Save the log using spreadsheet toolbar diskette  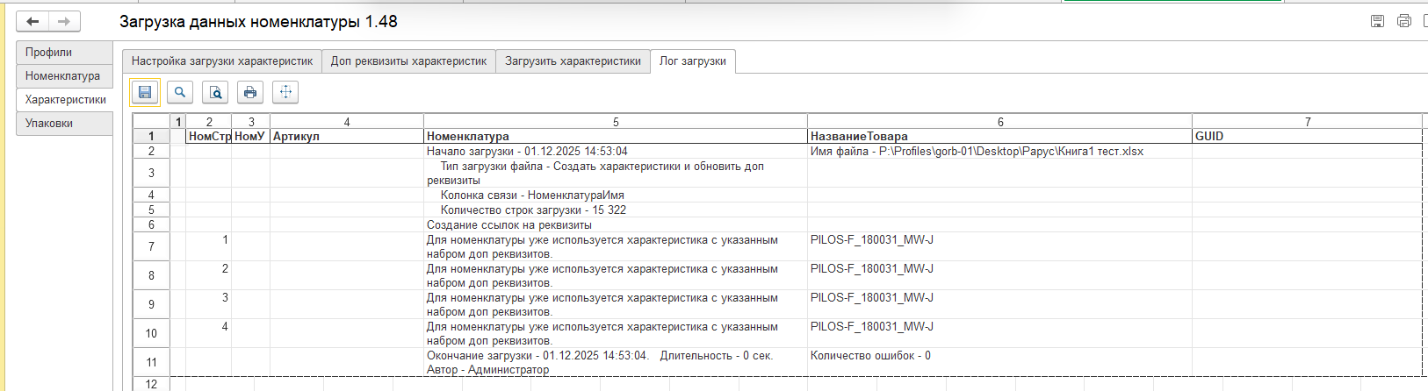click(x=145, y=92)
